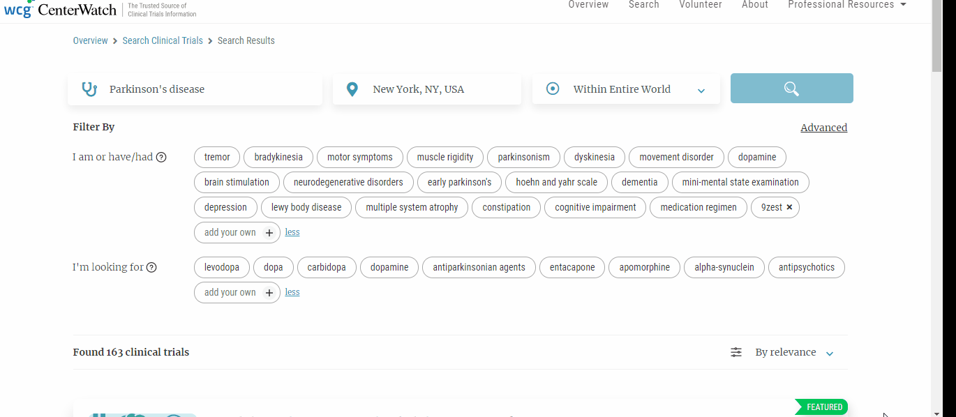Expand the Within Entire World dropdown
The image size is (956, 417).
[x=701, y=90]
